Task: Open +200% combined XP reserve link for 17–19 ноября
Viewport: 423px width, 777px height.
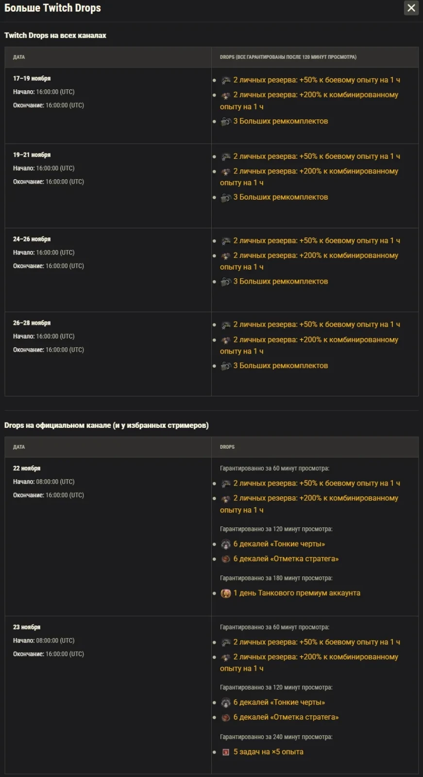Action: 315,95
